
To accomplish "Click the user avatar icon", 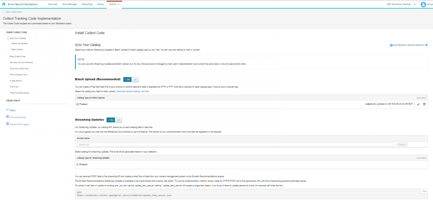I will coord(423,4).
